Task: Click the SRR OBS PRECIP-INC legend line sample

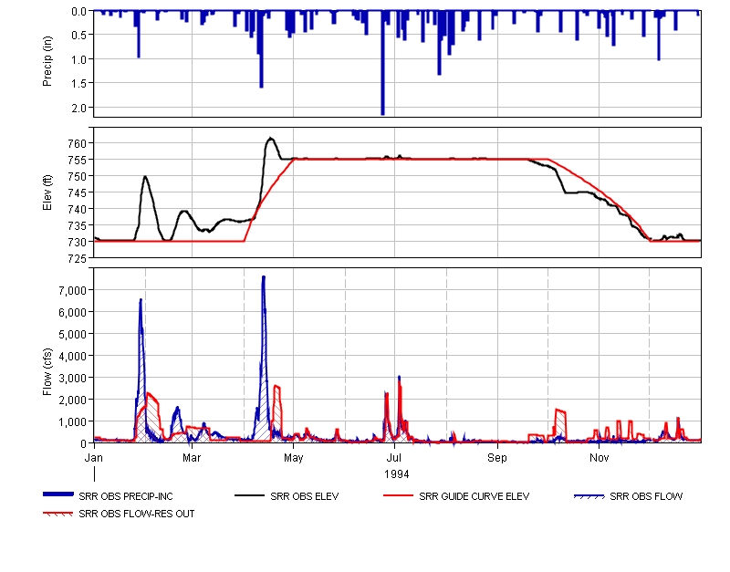Action: [59, 495]
